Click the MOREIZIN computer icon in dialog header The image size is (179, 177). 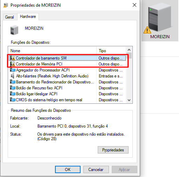click(14, 30)
